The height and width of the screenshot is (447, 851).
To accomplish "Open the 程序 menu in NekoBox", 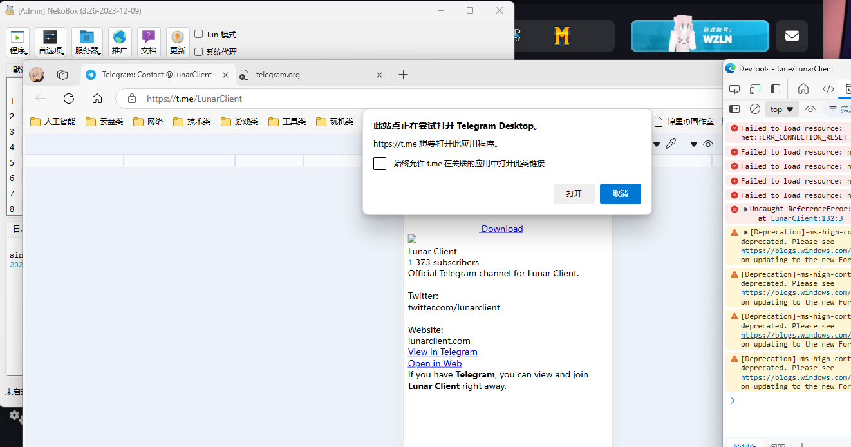I will [17, 43].
